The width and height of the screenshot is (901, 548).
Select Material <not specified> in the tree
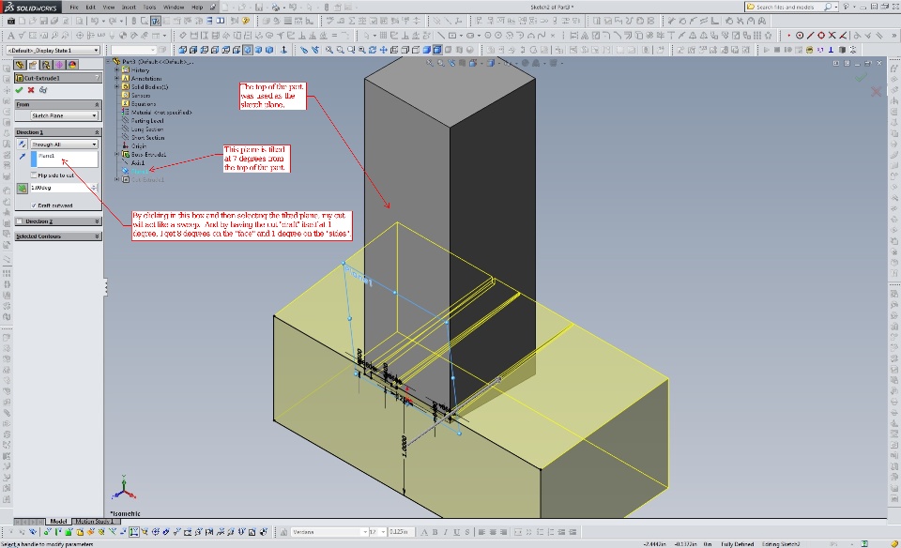pos(160,113)
